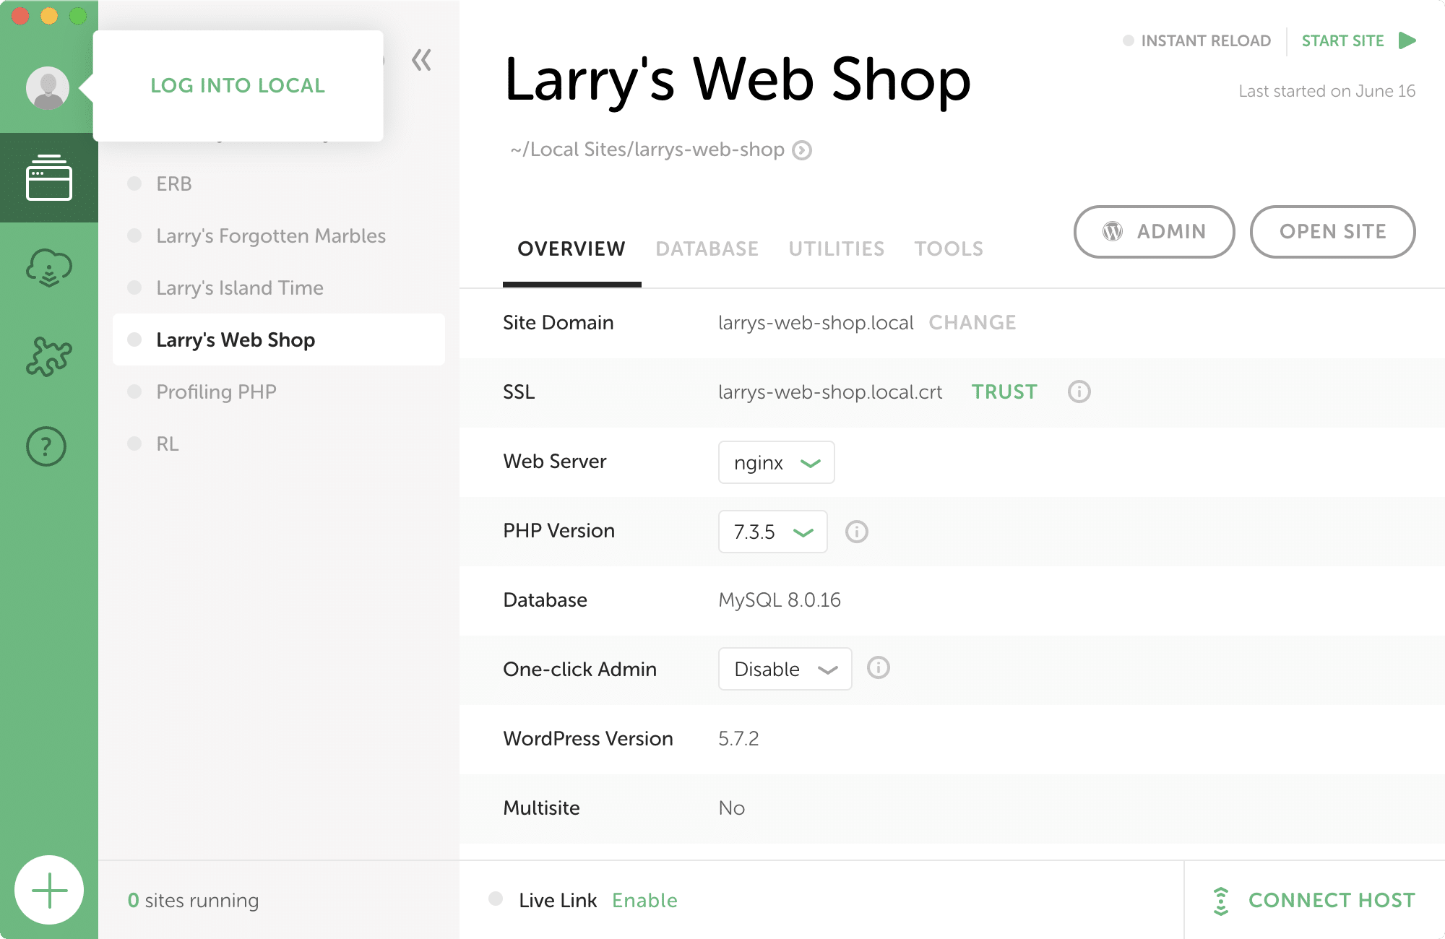Open the cloud backups sidebar icon

pyautogui.click(x=49, y=268)
